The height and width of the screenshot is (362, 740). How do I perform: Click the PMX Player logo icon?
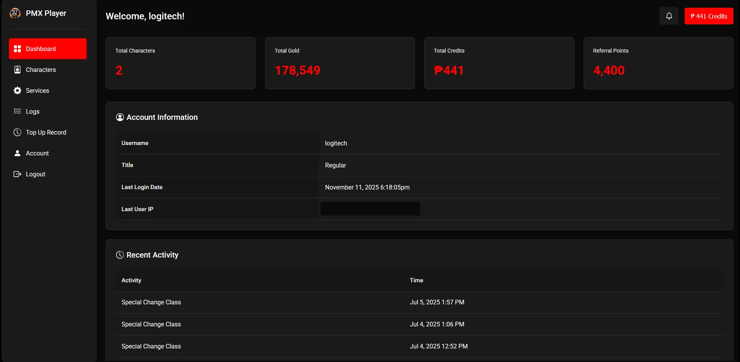pyautogui.click(x=15, y=13)
